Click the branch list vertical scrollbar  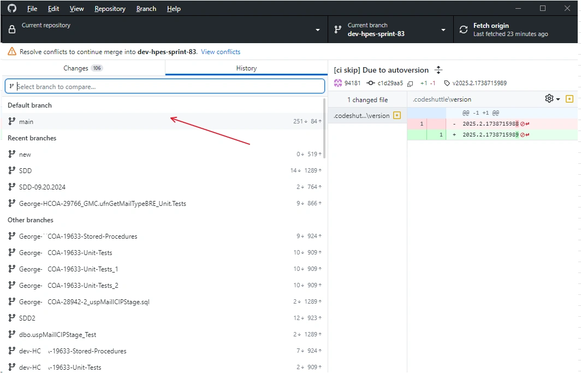(x=324, y=128)
